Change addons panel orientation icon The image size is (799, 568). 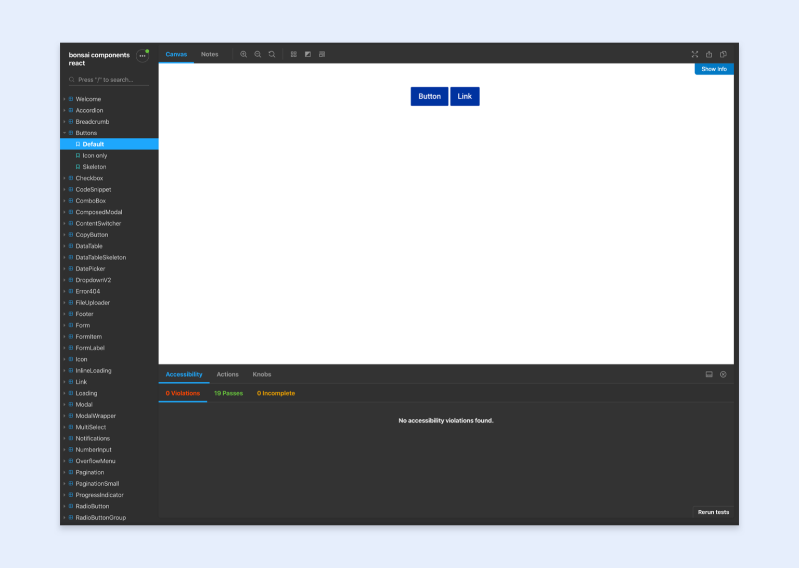[x=709, y=375]
